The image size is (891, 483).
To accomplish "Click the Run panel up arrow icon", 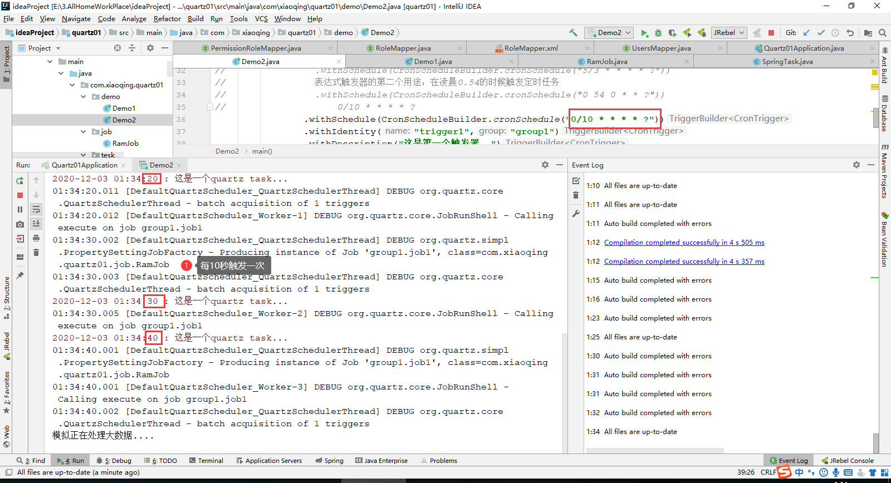I will click(x=36, y=180).
